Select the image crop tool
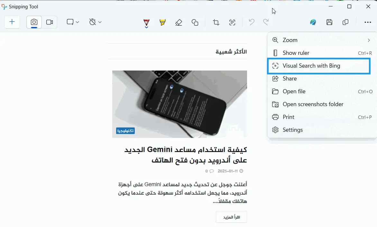Screen dimensions: 377x227 point(216,22)
